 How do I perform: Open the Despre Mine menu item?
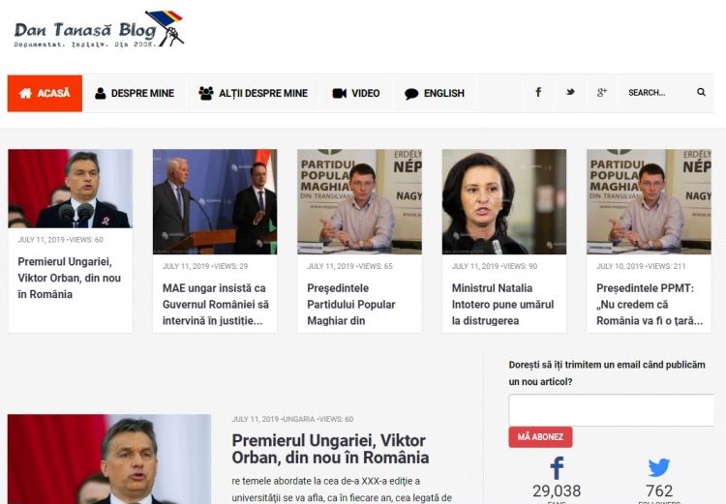point(135,93)
